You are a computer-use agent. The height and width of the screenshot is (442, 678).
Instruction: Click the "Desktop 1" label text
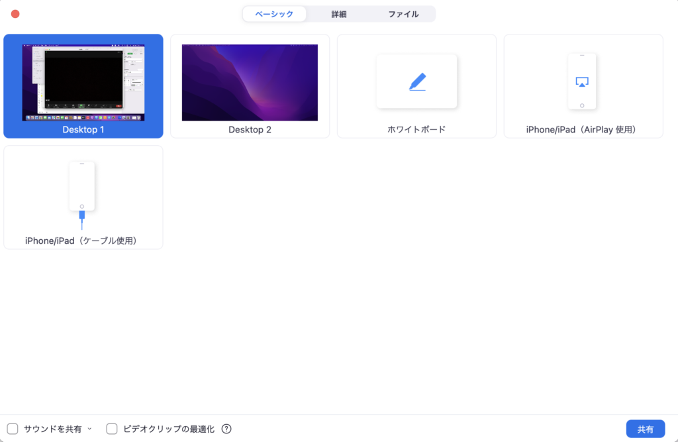coord(83,130)
